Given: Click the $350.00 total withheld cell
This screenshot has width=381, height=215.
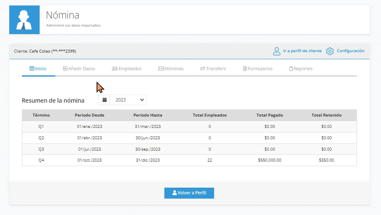Looking at the screenshot, I should tap(327, 160).
